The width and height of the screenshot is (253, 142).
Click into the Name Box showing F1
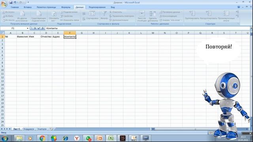(13, 28)
